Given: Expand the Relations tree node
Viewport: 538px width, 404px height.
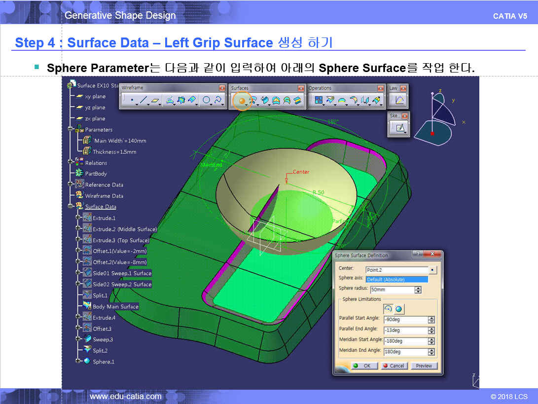Looking at the screenshot, I should pos(72,163).
